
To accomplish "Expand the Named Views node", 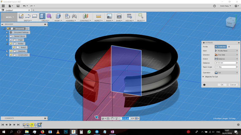I will point(7,36).
